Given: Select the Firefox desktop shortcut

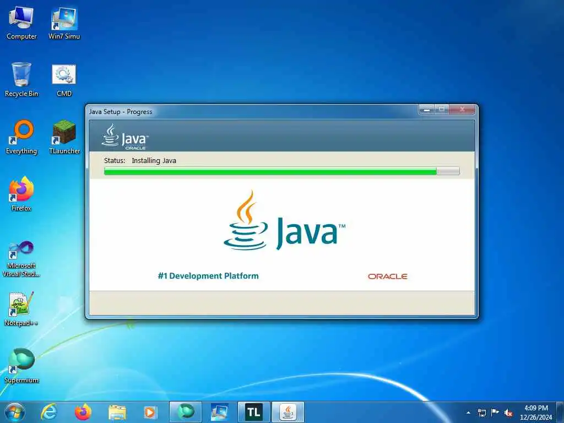Looking at the screenshot, I should [x=21, y=194].
